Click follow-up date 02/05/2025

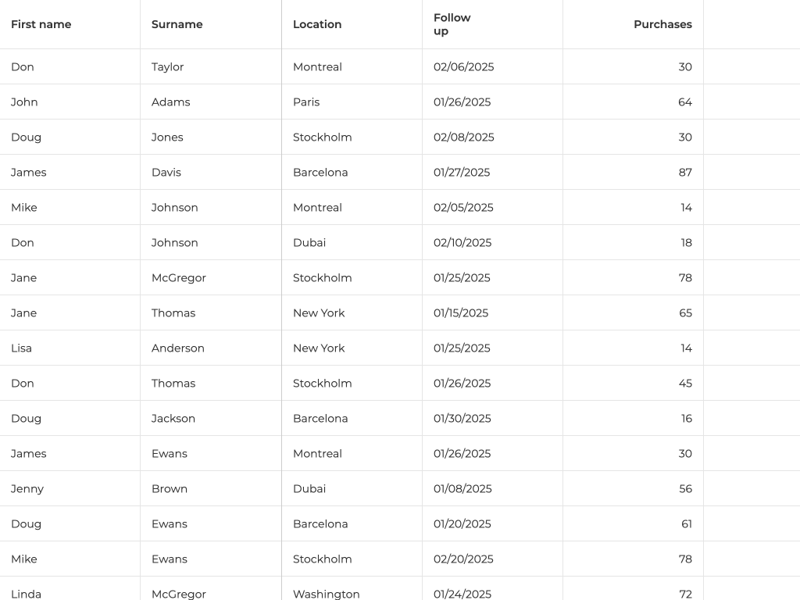click(x=463, y=208)
